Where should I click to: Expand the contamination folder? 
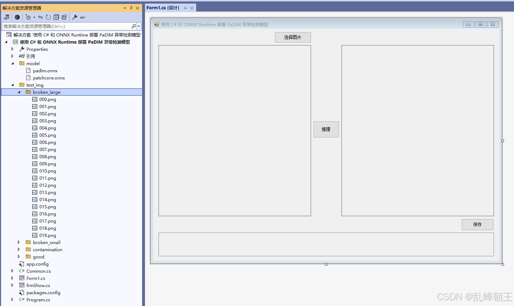coord(19,249)
